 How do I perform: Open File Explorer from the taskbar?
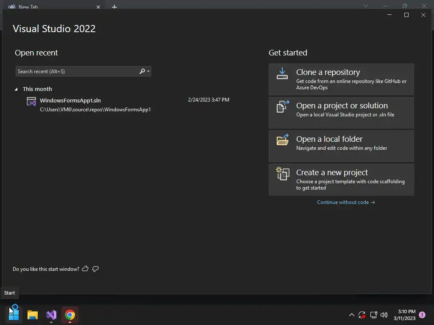32,315
